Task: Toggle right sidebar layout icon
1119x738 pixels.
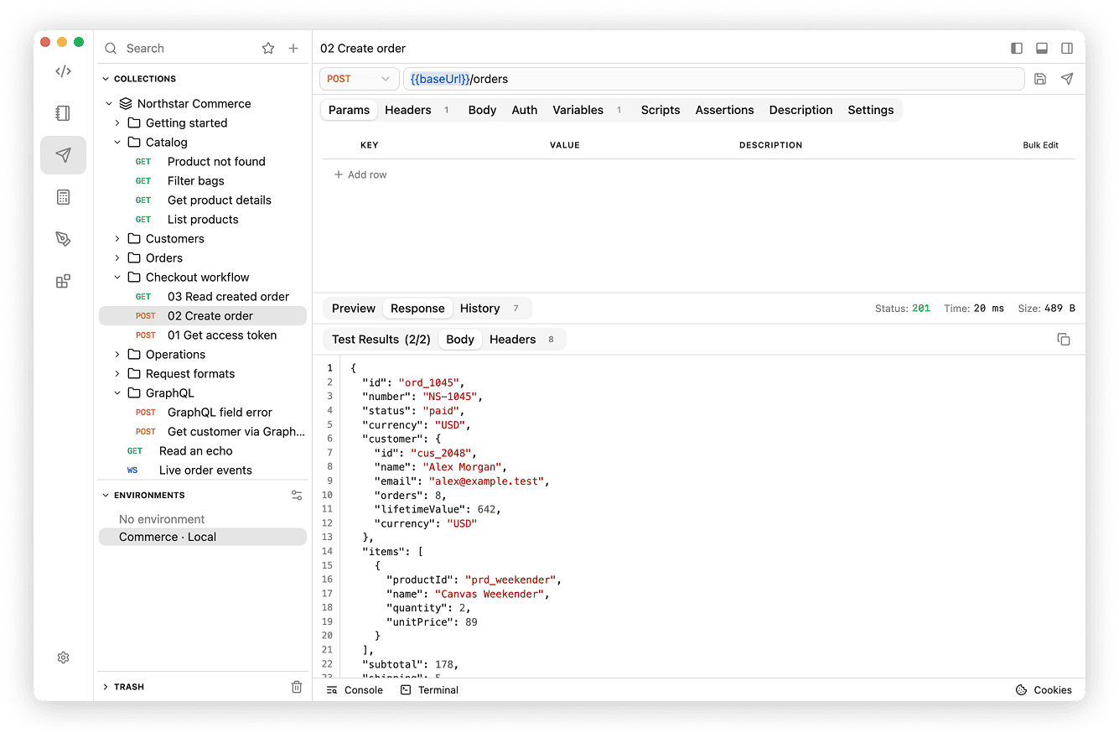Action: 1067,49
